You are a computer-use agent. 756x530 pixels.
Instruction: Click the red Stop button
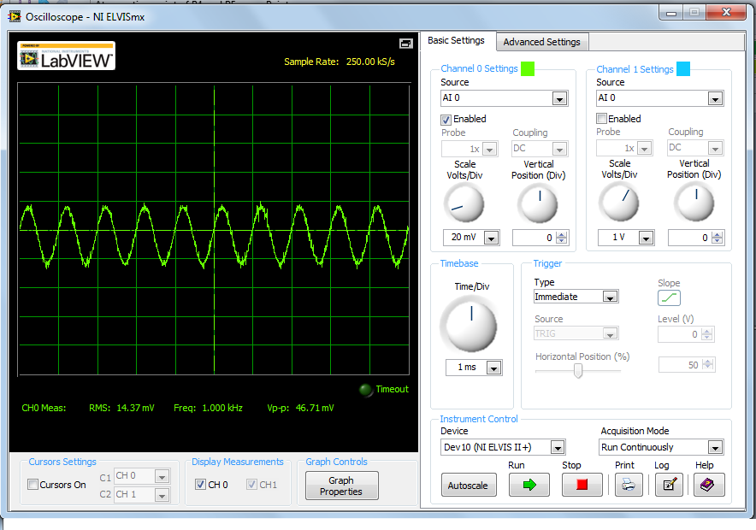point(582,485)
